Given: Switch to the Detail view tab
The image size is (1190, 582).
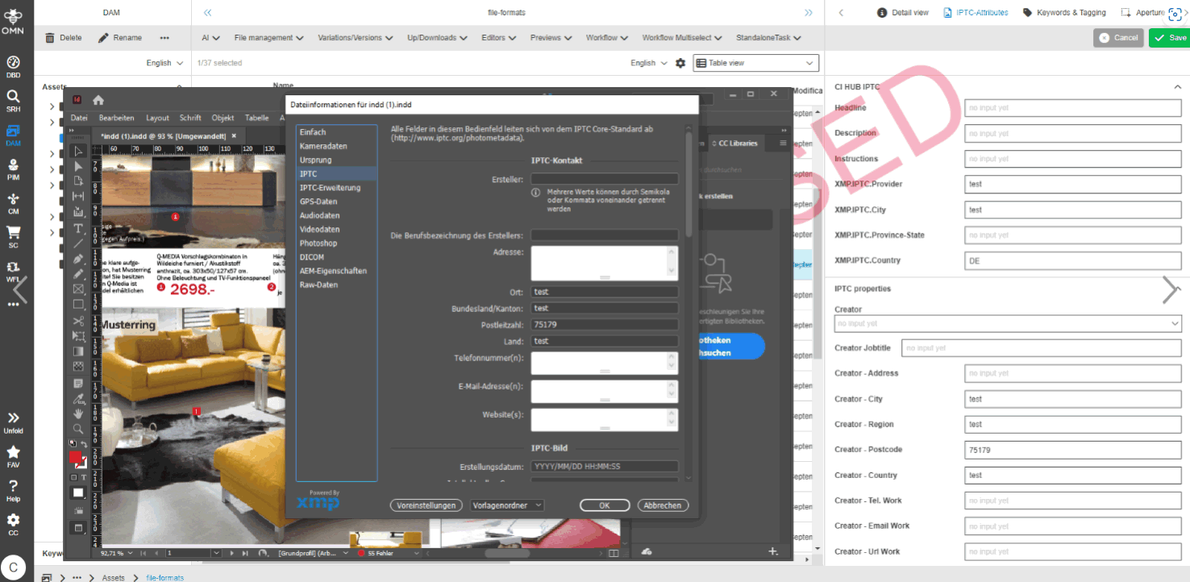Looking at the screenshot, I should tap(903, 13).
